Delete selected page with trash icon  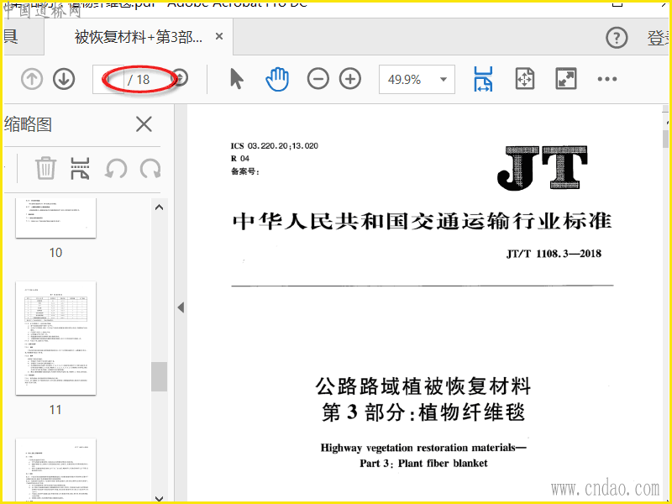[x=45, y=168]
